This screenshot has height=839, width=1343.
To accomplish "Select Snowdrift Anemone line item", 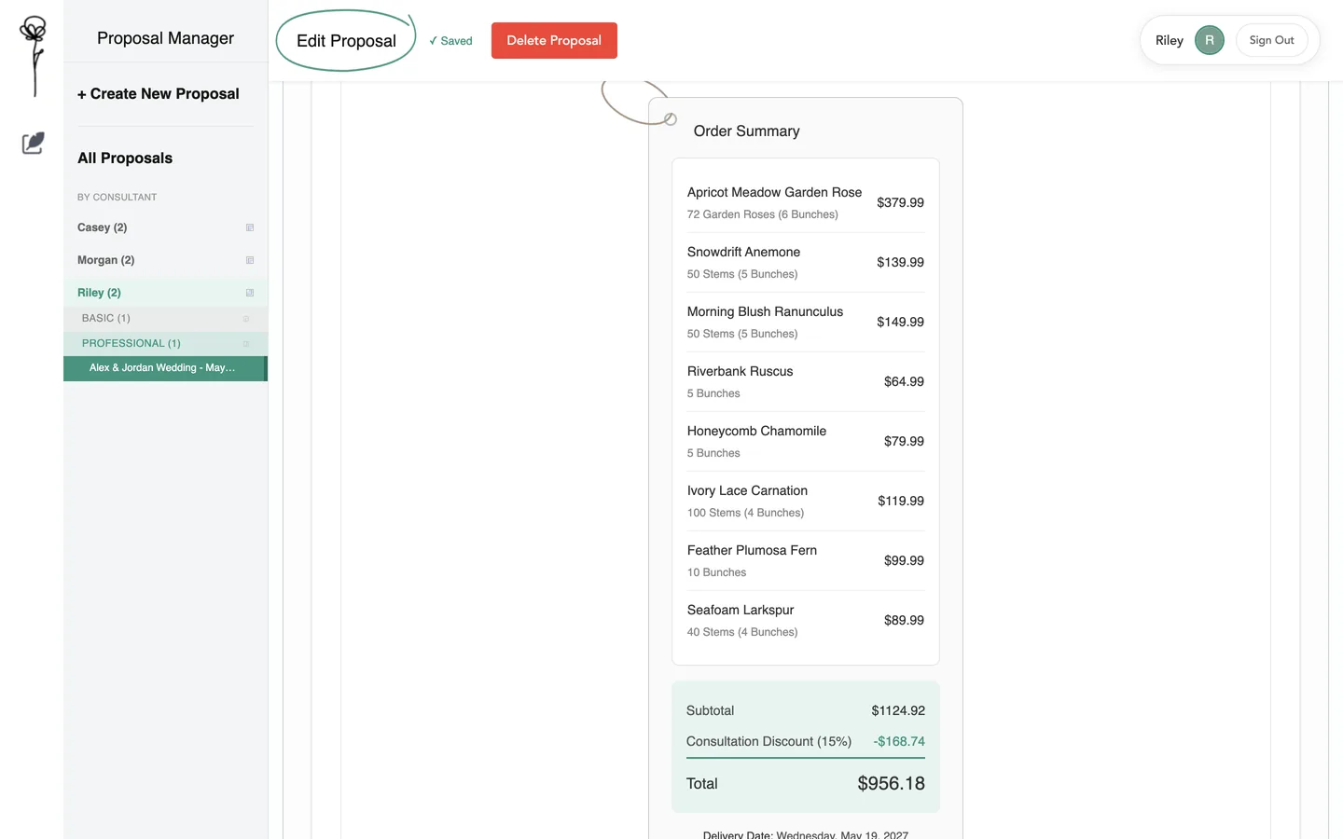I will coord(806,262).
